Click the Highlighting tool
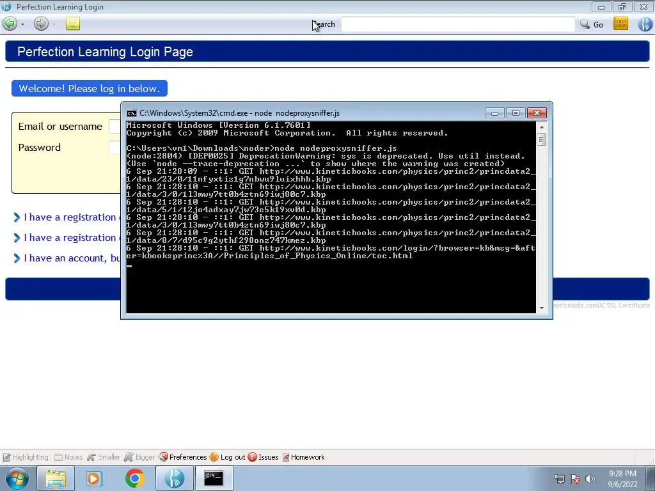This screenshot has width=655, height=491. [26, 457]
